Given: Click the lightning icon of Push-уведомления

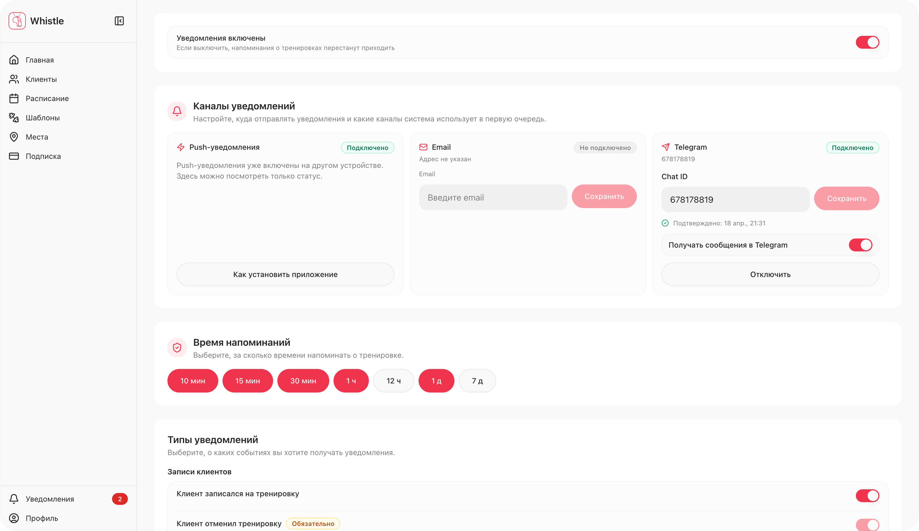Looking at the screenshot, I should tap(181, 147).
